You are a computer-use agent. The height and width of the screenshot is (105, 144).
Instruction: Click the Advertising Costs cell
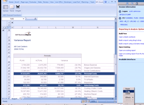pos(98,85)
